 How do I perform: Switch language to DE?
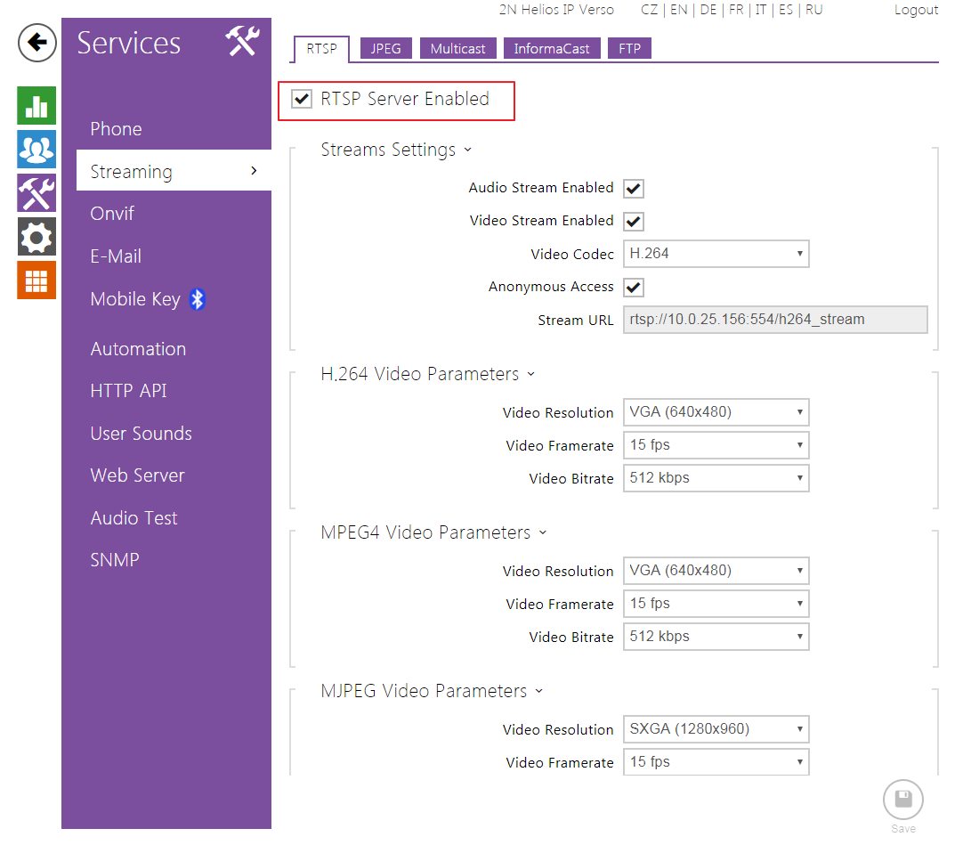pyautogui.click(x=708, y=10)
